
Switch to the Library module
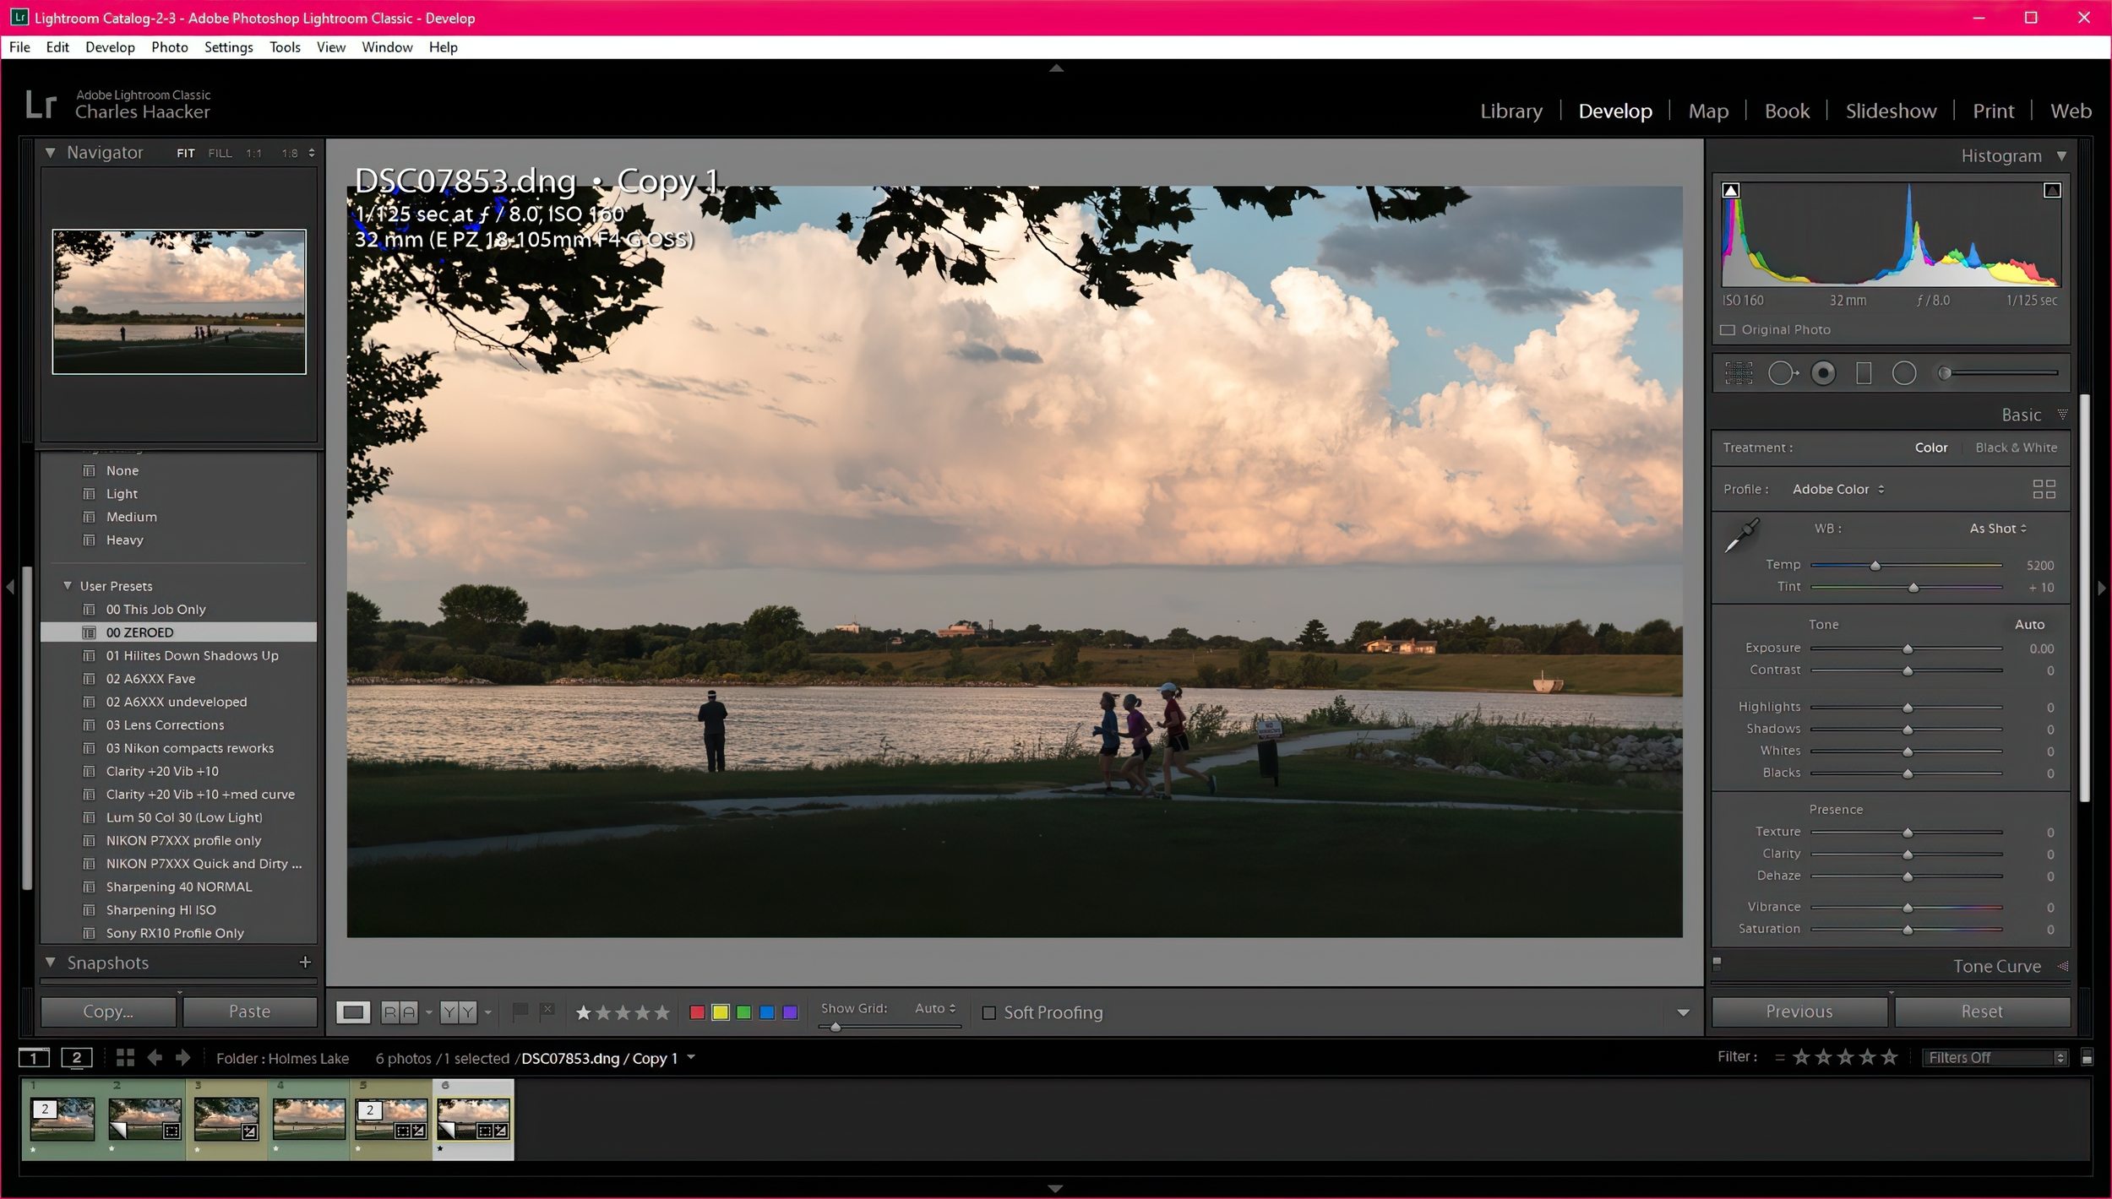click(x=1511, y=111)
